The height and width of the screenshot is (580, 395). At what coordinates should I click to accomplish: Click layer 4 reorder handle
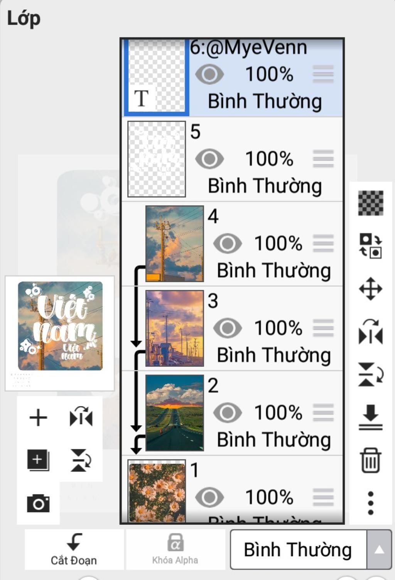323,243
